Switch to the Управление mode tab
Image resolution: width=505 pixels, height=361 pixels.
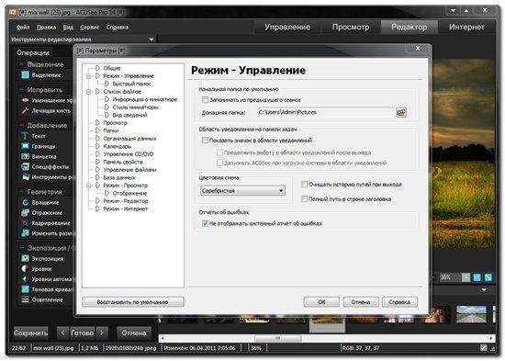[287, 27]
